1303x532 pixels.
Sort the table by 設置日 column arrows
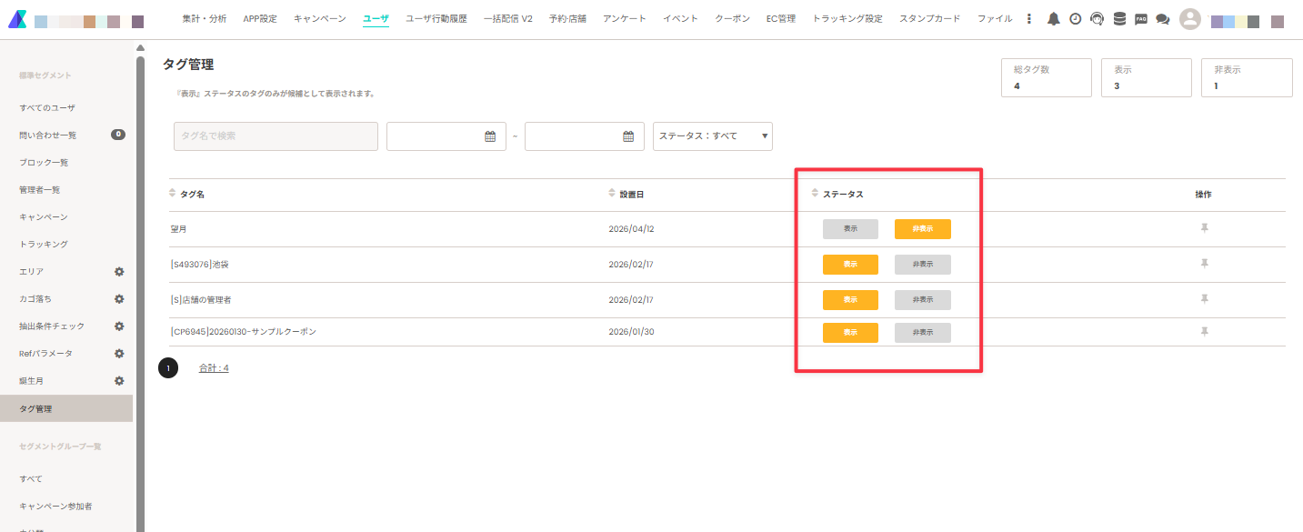(x=612, y=193)
